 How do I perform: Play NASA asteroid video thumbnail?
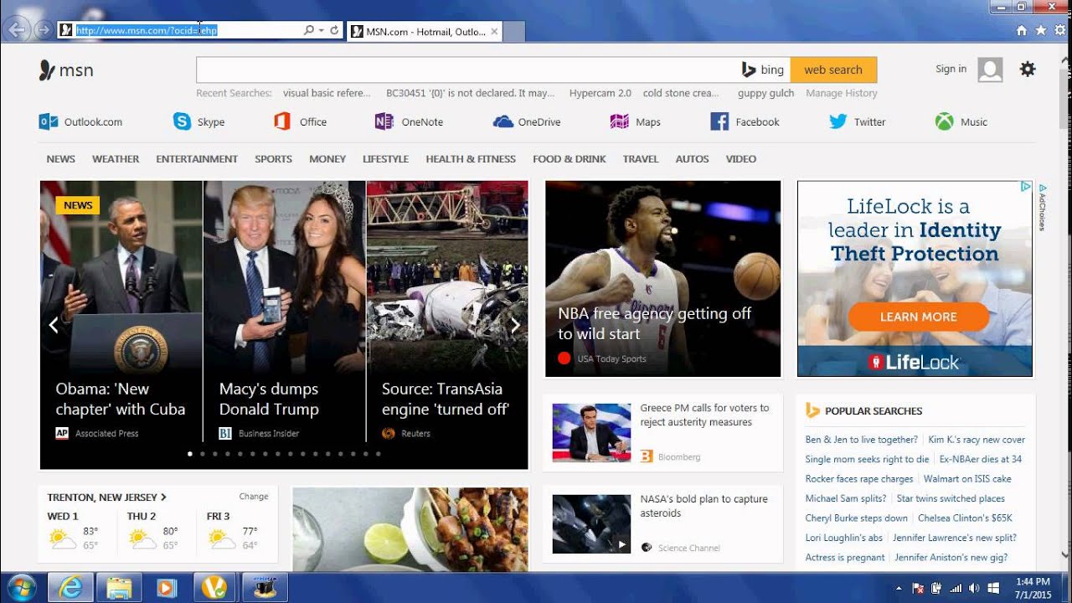point(591,523)
